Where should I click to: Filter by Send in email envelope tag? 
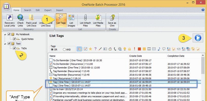[178, 49]
